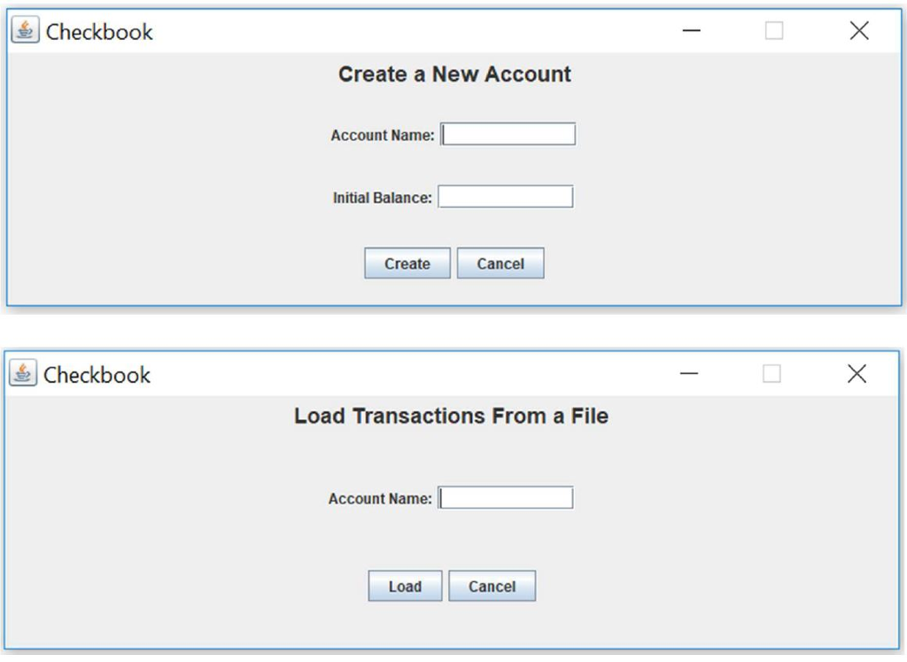The width and height of the screenshot is (907, 662).
Task: Close the Load Transactions From a File window
Action: 857,374
